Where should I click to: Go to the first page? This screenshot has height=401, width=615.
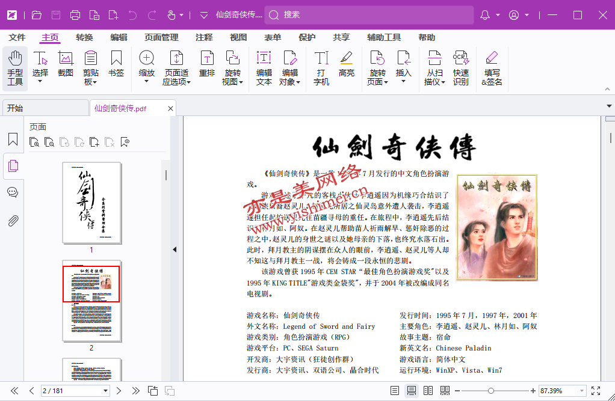pos(14,391)
